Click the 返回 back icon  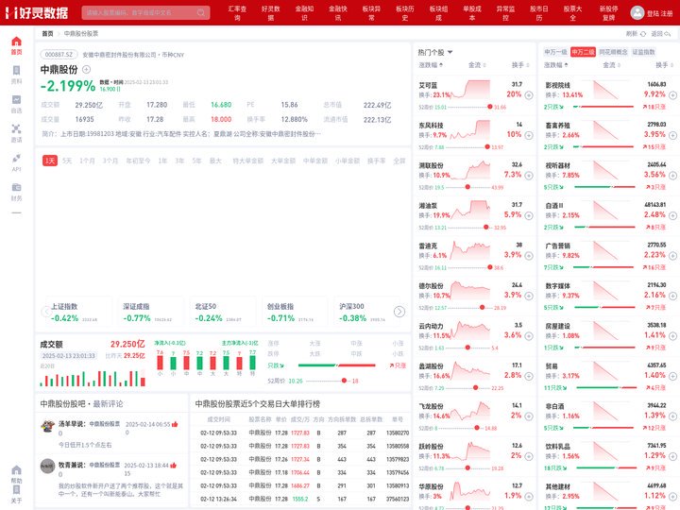tap(668, 33)
